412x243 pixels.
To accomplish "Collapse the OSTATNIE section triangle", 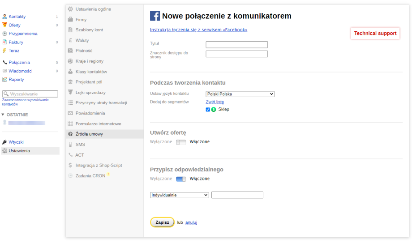I will (3, 115).
